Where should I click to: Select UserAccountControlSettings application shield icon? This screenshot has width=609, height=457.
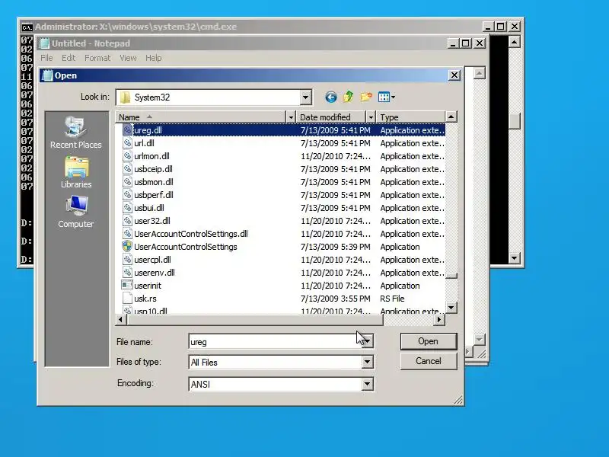127,246
